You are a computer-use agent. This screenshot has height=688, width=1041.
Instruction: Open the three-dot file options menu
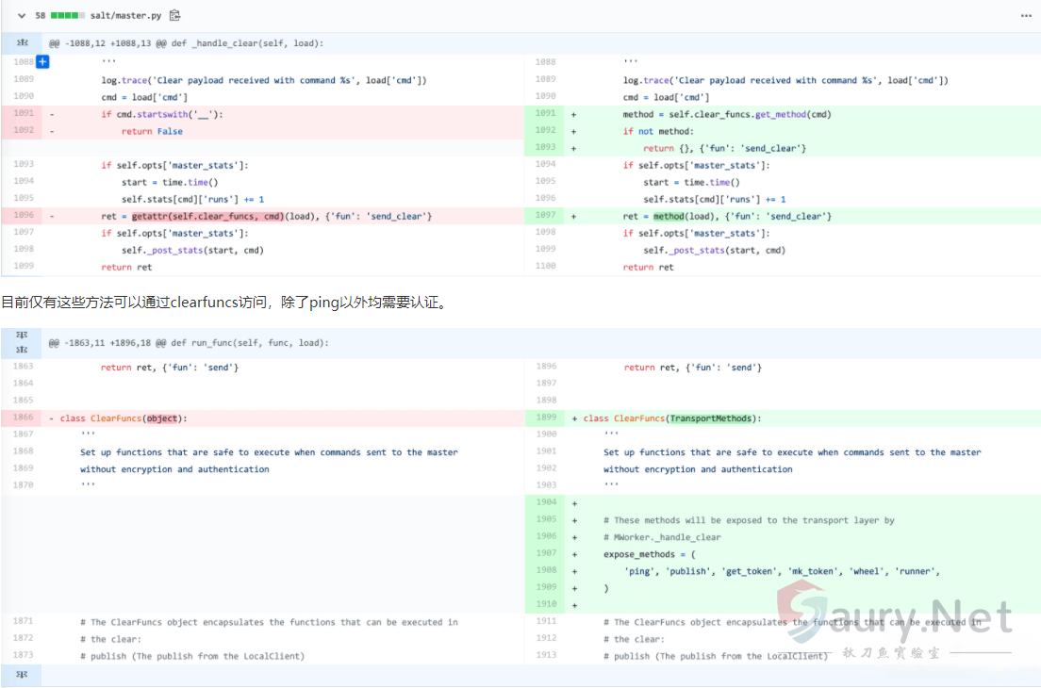pyautogui.click(x=1026, y=16)
